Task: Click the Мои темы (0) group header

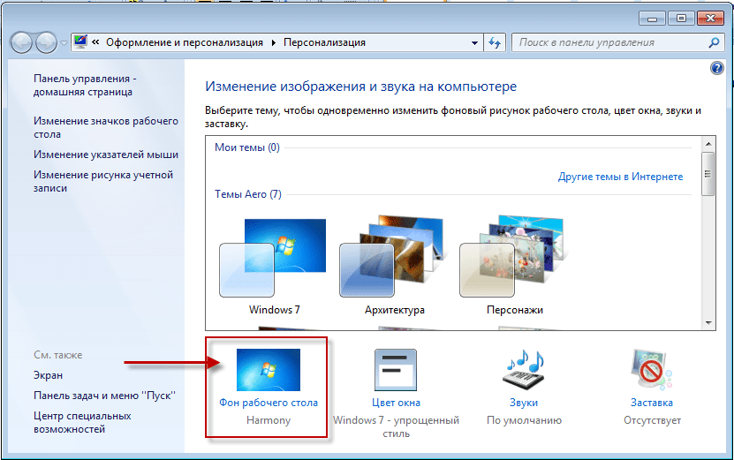Action: point(247,147)
